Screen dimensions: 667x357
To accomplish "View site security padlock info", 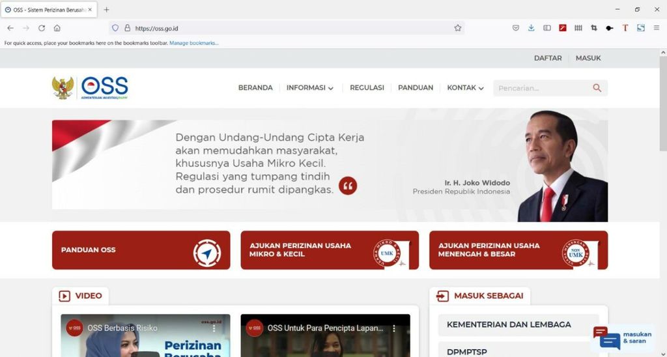I will click(x=127, y=28).
